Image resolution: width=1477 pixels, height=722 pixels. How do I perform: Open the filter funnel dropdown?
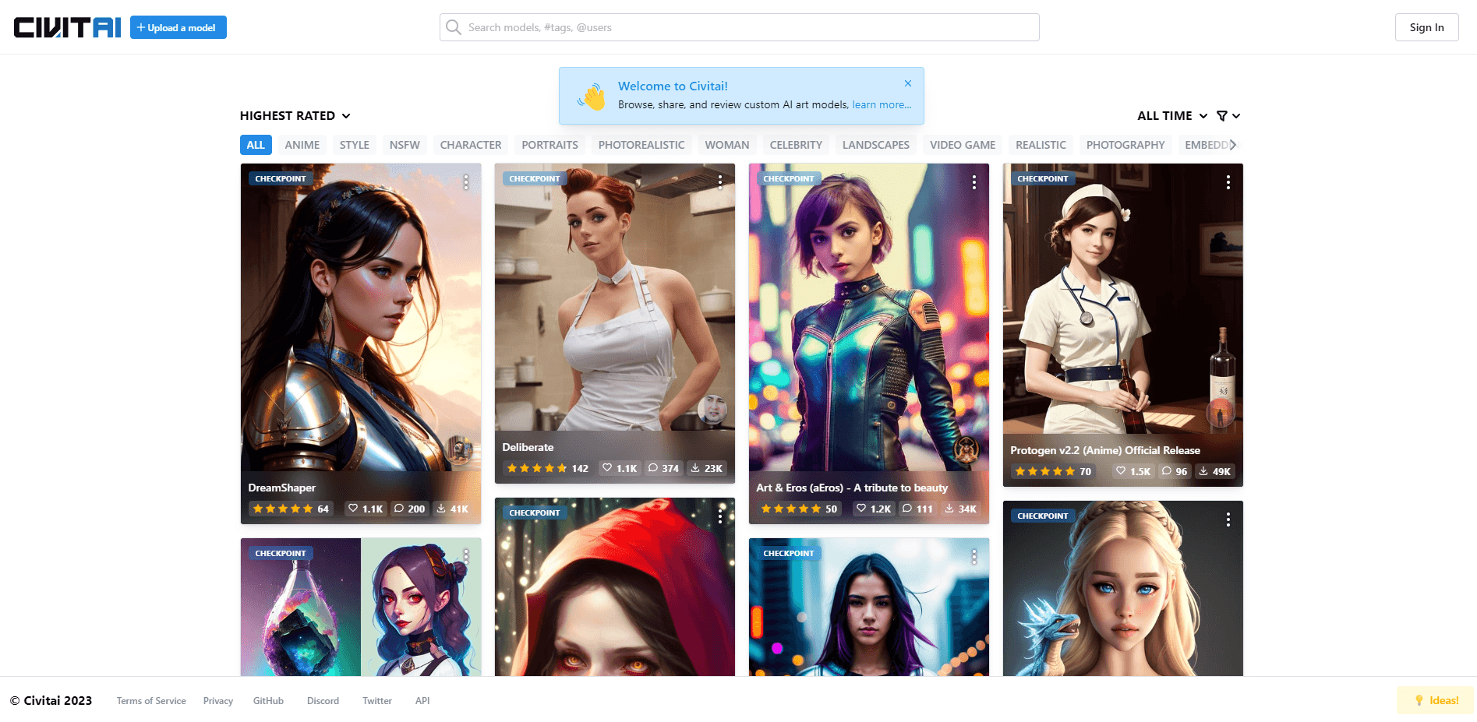point(1228,116)
